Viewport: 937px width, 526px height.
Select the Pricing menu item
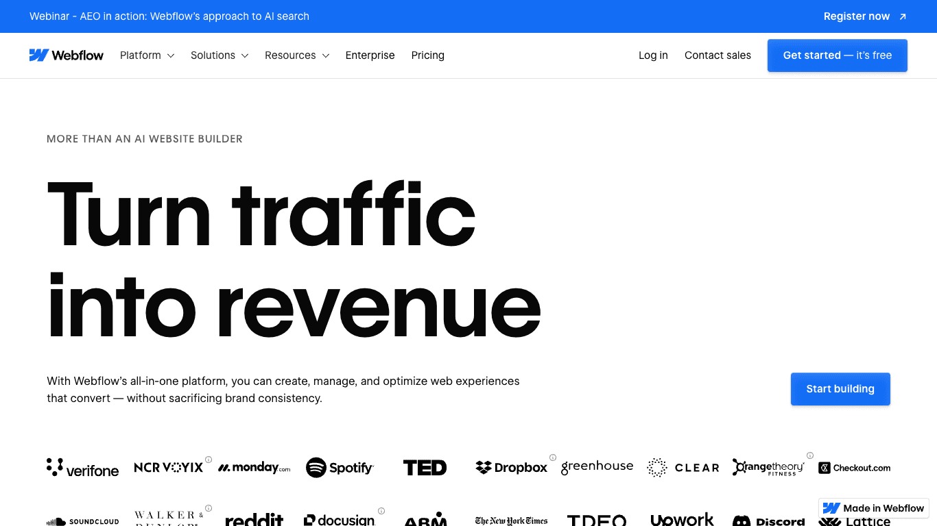coord(427,55)
